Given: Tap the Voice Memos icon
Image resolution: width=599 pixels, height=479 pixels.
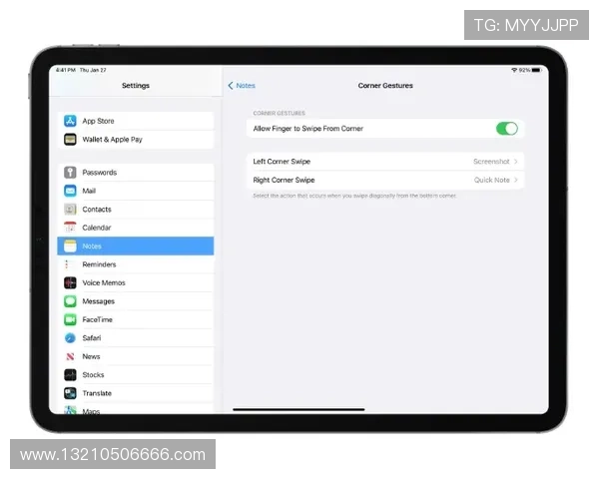Looking at the screenshot, I should point(70,283).
